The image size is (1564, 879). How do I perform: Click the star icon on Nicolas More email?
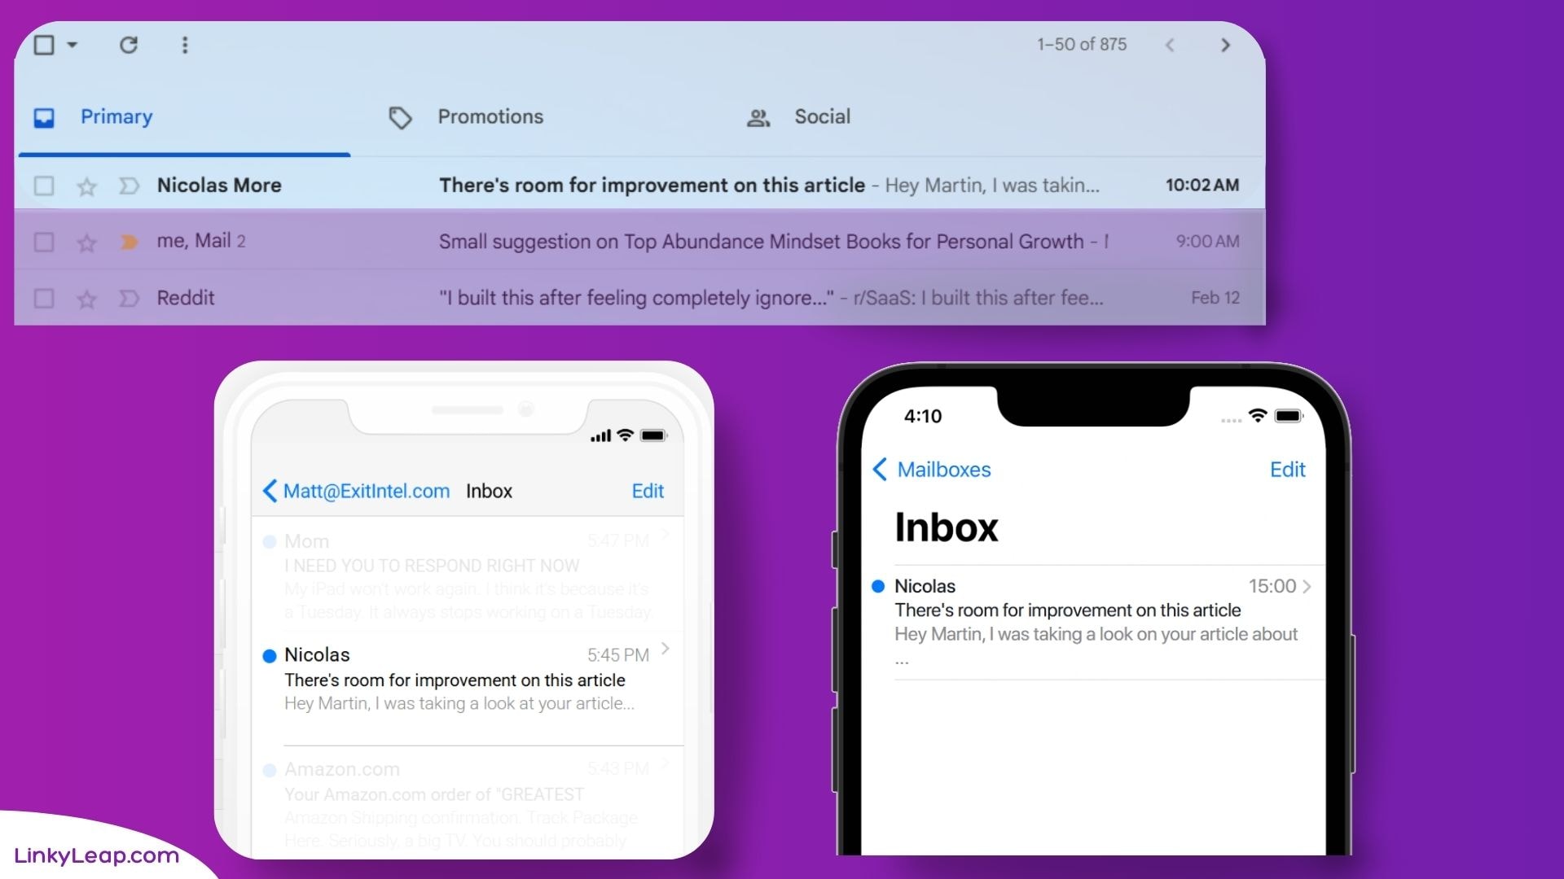(86, 185)
